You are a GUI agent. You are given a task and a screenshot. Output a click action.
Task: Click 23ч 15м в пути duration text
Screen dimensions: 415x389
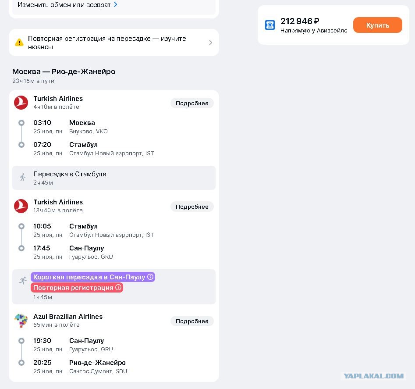pos(33,81)
